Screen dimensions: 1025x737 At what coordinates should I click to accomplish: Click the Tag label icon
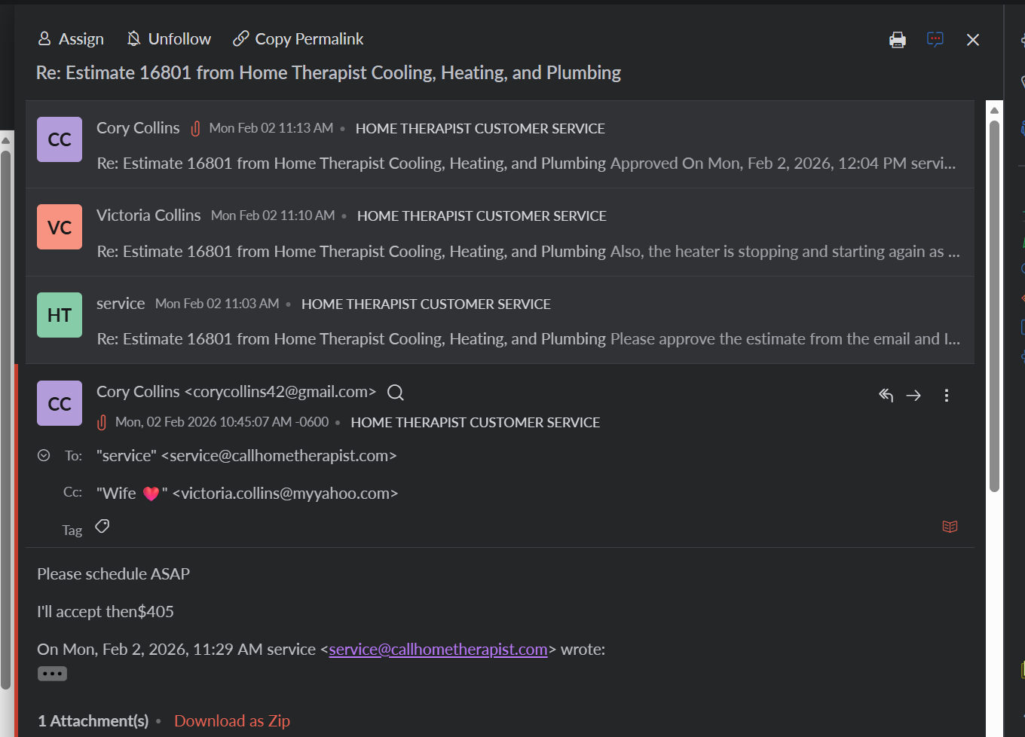102,527
